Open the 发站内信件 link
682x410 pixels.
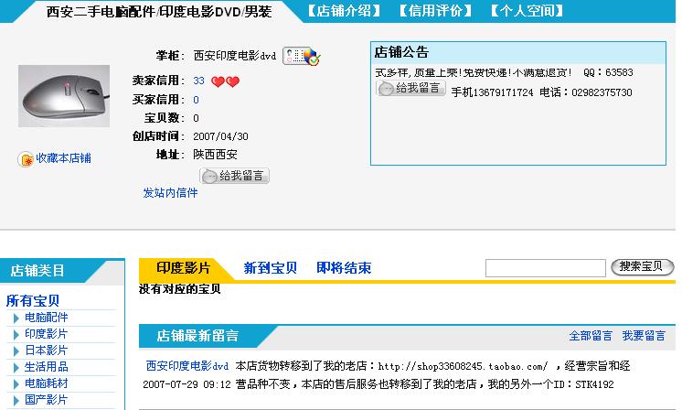click(170, 193)
